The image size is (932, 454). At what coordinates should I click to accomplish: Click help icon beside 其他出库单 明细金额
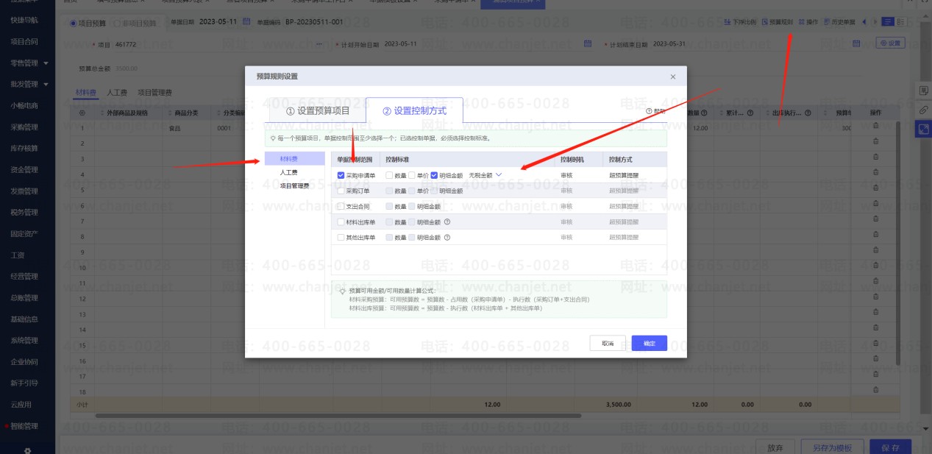coord(447,237)
